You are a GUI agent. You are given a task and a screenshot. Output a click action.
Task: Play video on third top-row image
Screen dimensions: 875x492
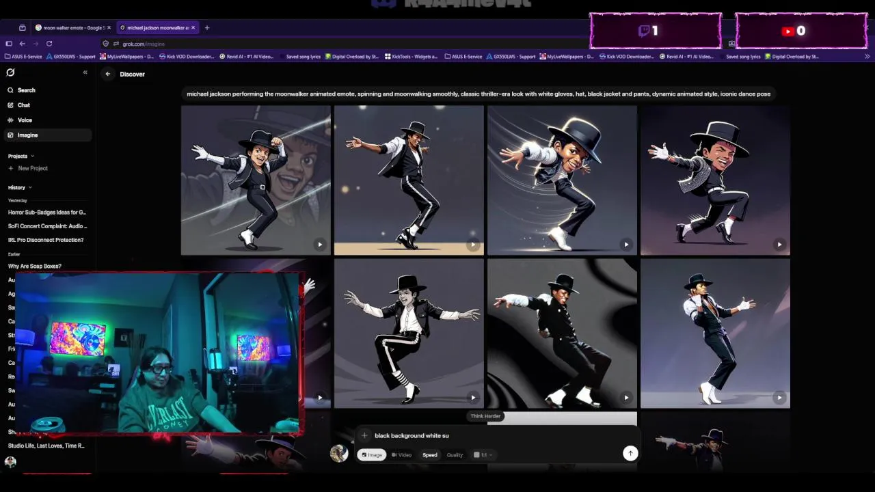[626, 245]
